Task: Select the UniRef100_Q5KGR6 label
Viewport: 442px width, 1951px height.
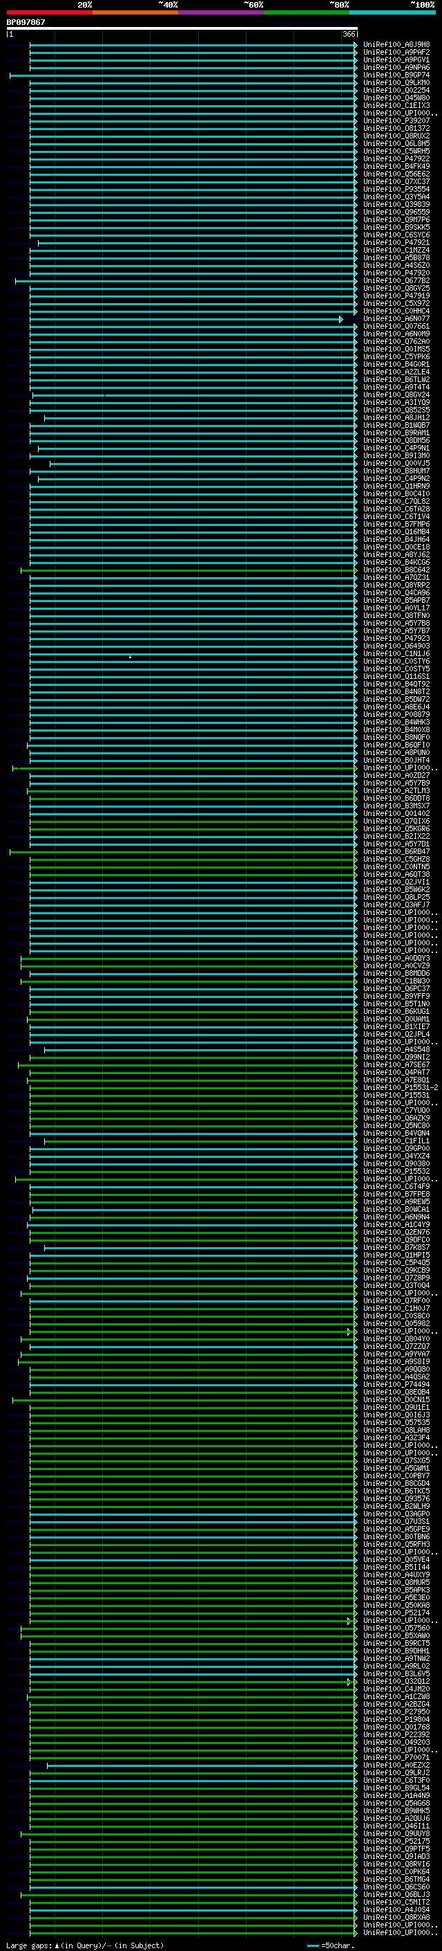Action: 396,828
